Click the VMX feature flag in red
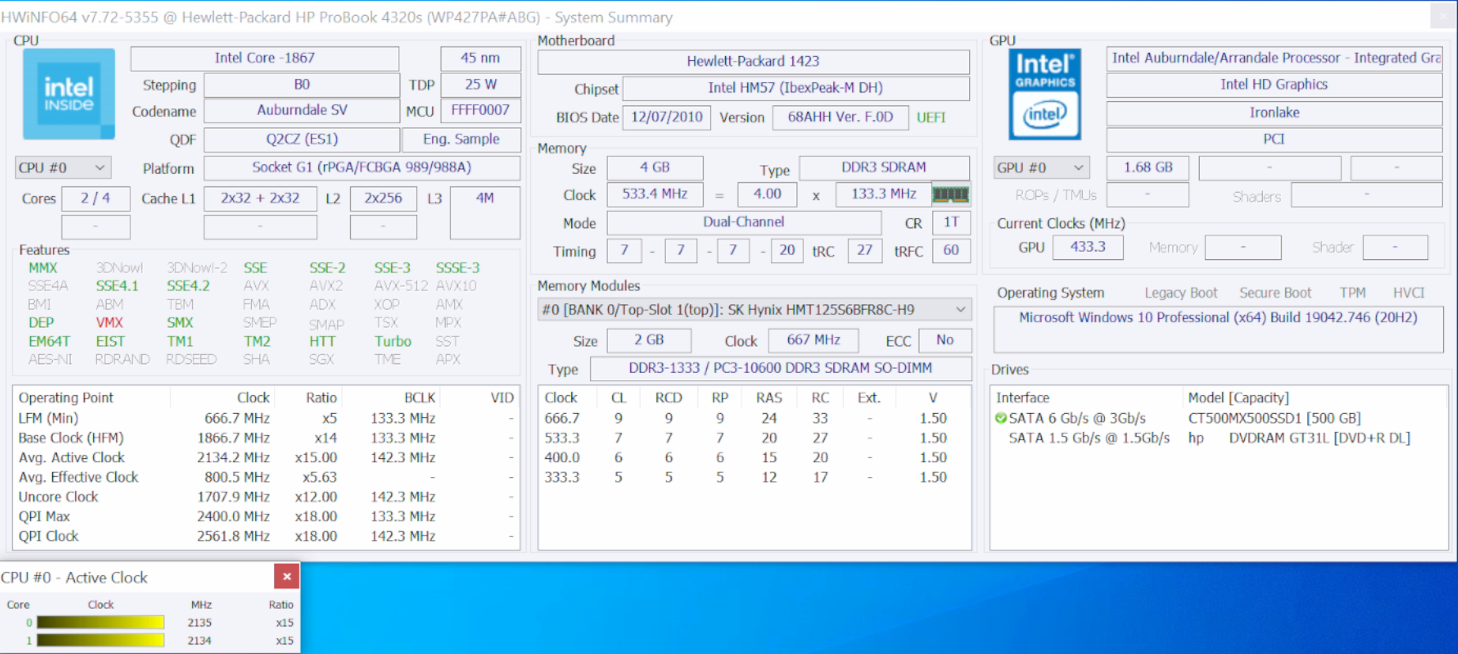The image size is (1458, 654). point(109,322)
